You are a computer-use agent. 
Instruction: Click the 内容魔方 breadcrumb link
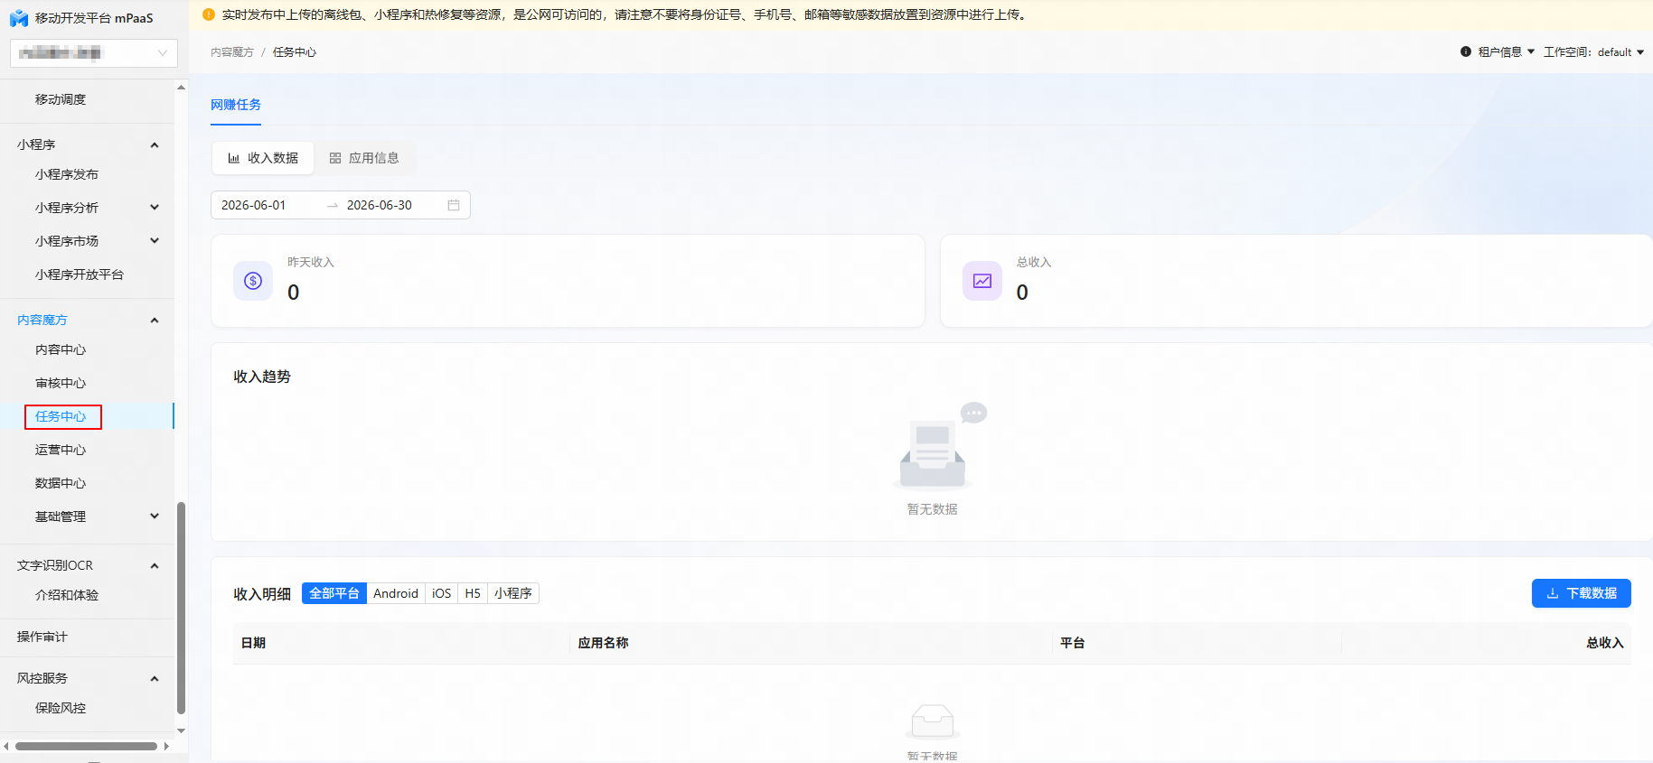[232, 52]
